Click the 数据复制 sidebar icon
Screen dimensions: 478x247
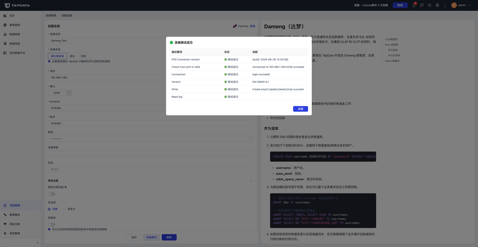5,25
